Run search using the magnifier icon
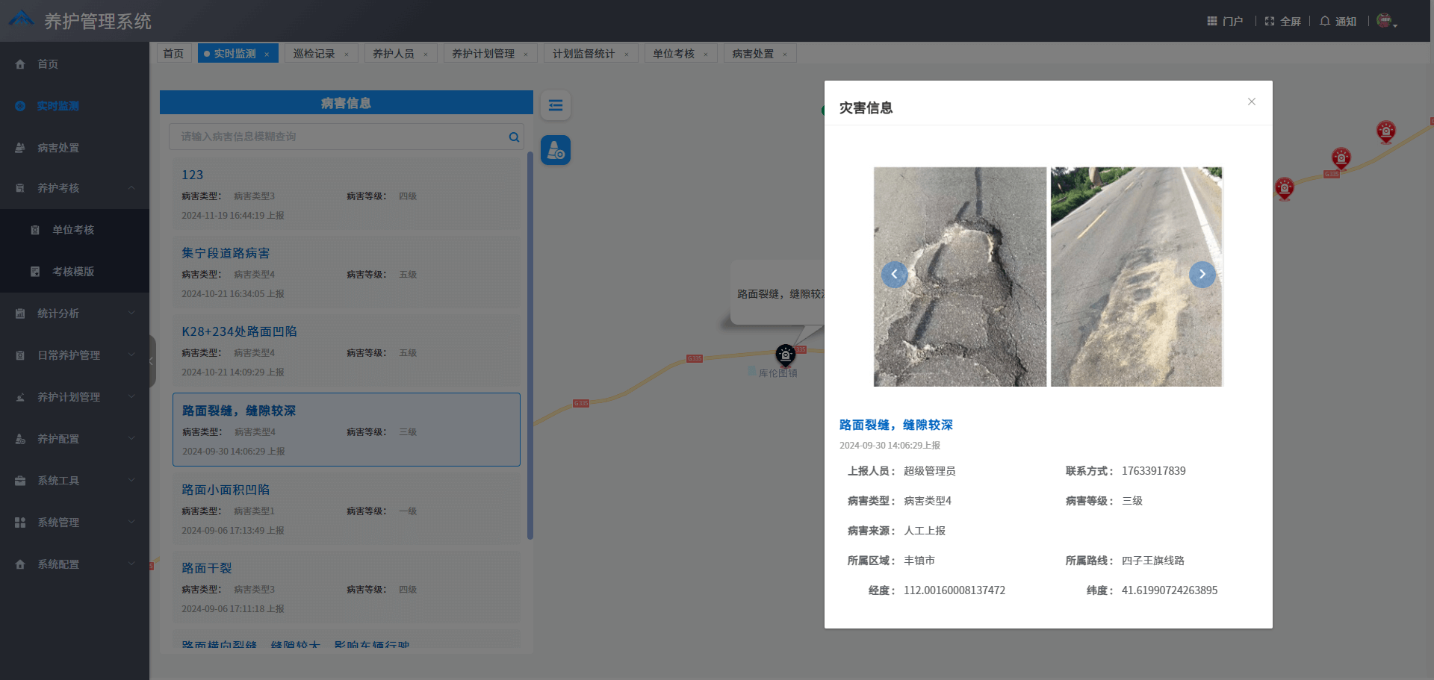This screenshot has width=1434, height=680. [x=513, y=137]
